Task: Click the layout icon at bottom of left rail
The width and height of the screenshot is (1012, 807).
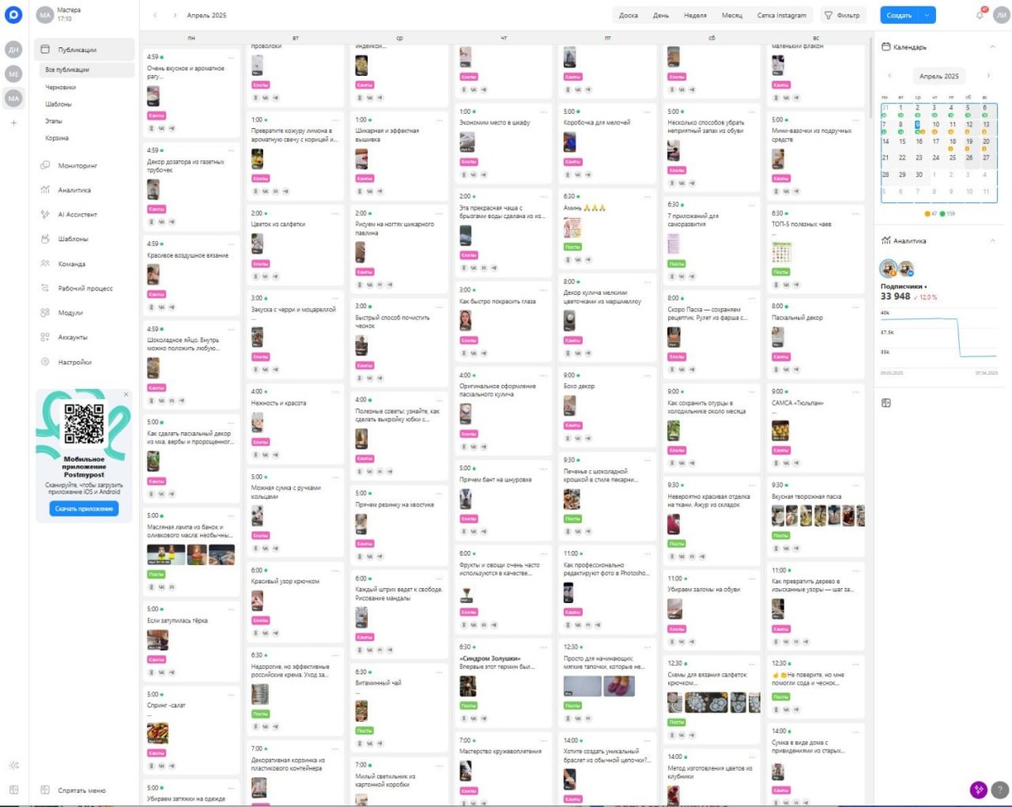Action: tap(13, 790)
